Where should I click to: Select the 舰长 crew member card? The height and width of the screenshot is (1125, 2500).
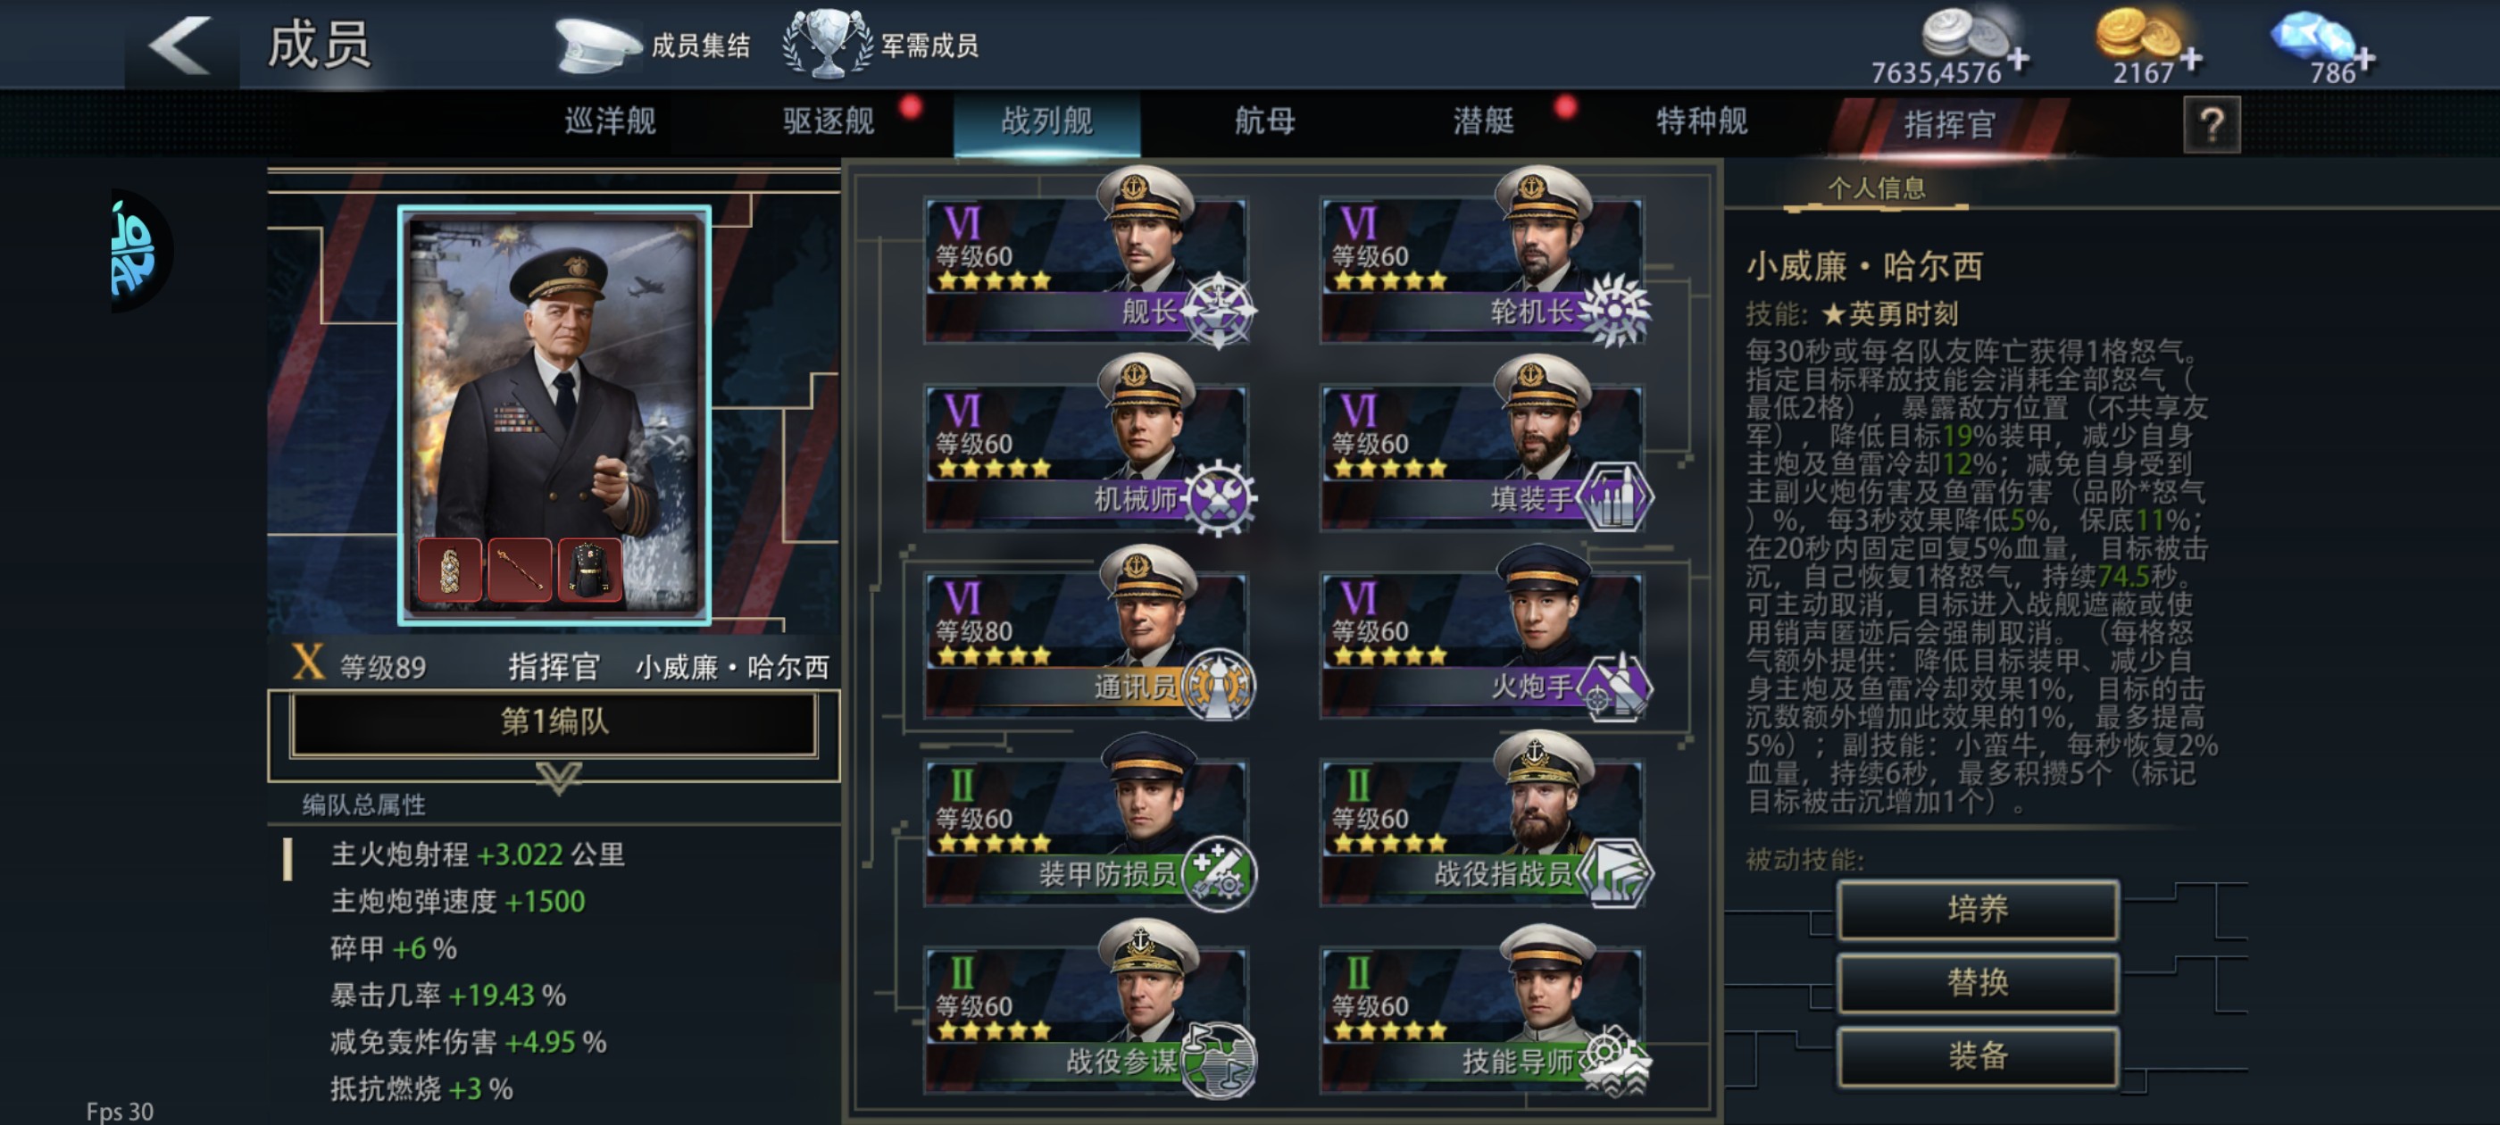coord(1085,262)
